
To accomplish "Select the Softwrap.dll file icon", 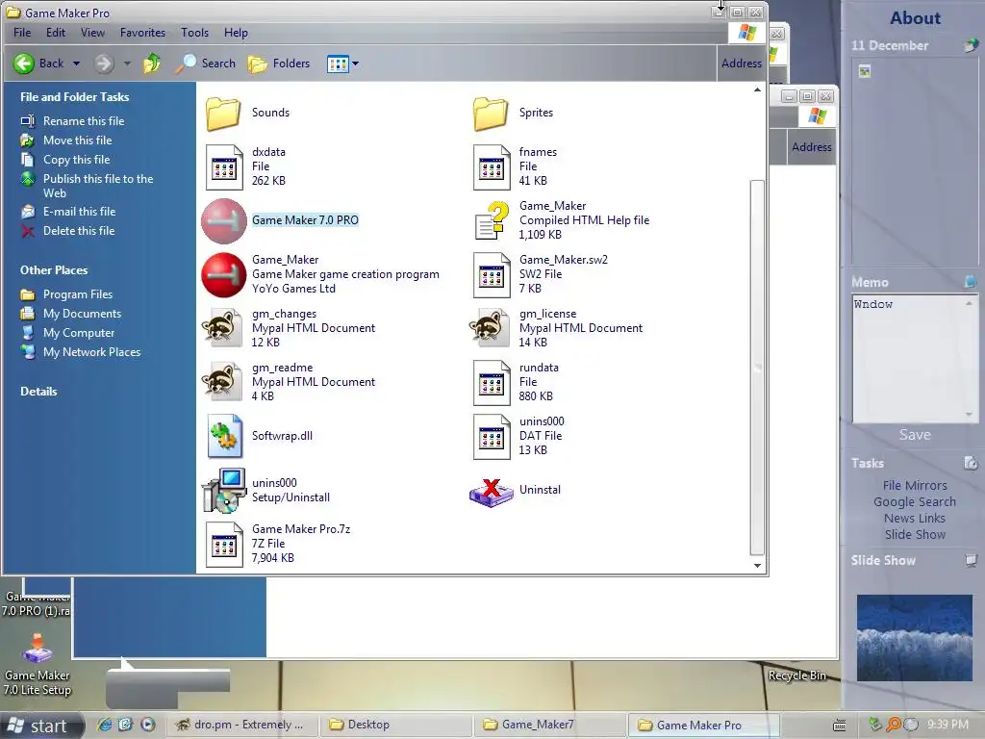I will (x=224, y=436).
